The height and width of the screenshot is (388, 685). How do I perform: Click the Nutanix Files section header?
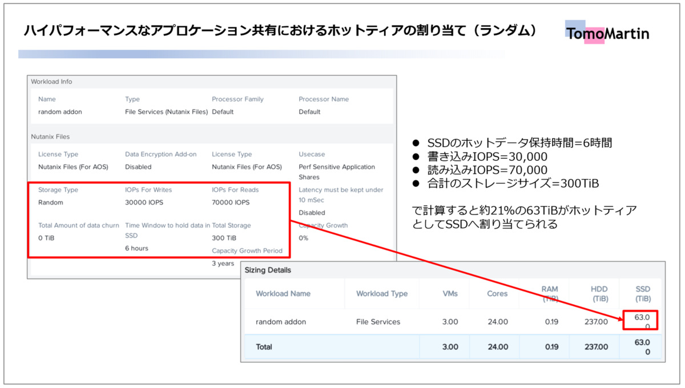[x=50, y=137]
